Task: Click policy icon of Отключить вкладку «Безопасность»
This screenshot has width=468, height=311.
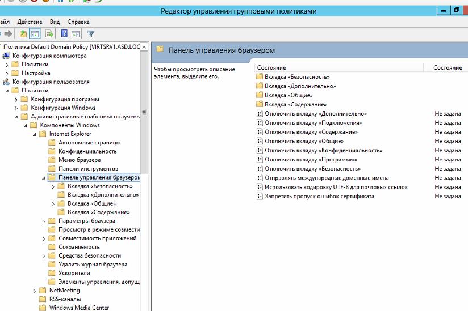Action: 260,169
